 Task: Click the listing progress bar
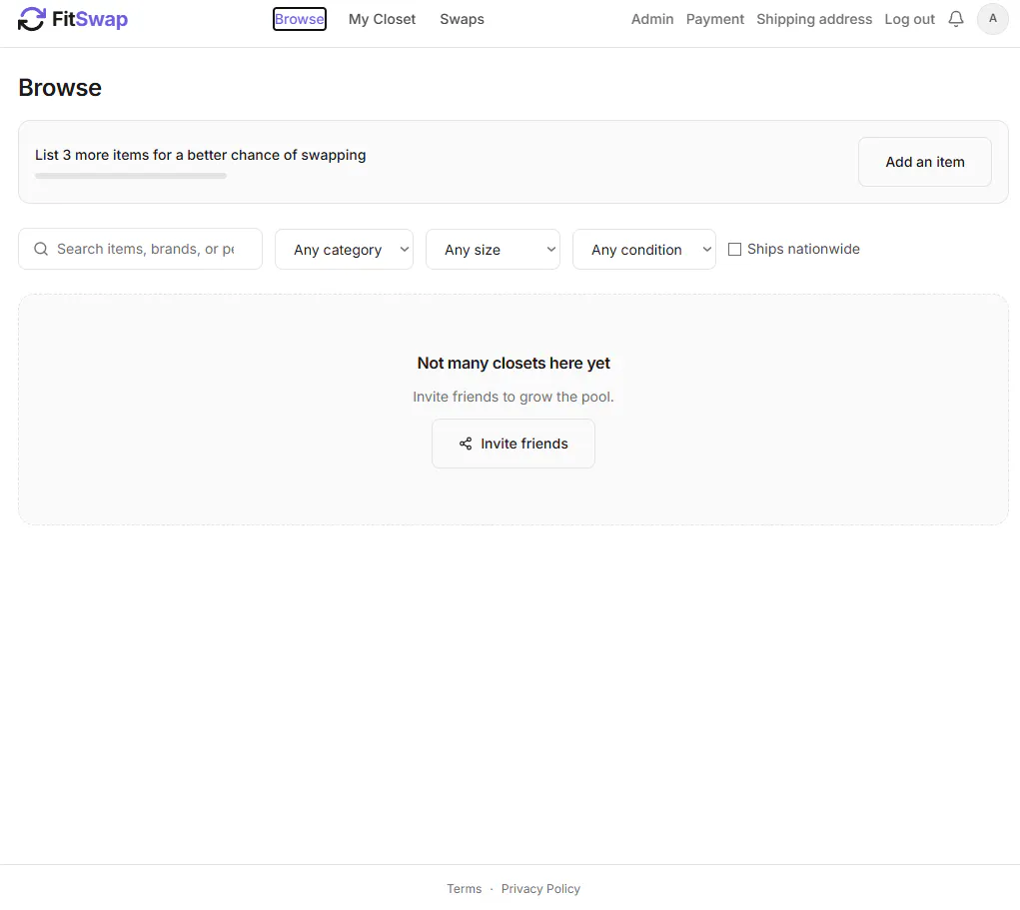[x=131, y=176]
